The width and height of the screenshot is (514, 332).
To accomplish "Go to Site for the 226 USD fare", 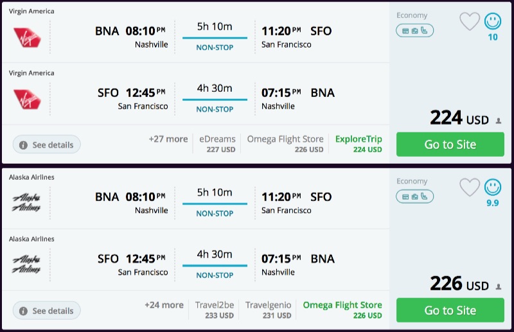I will click(450, 310).
